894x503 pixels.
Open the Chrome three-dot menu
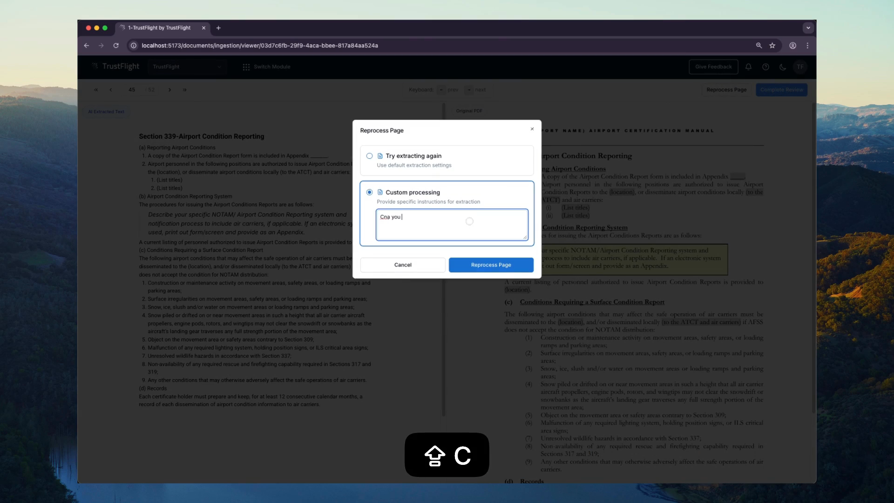tap(807, 46)
